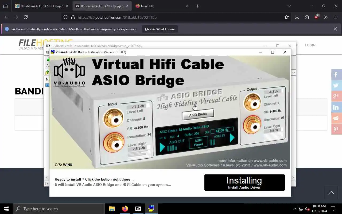
Task: Click 7-Zip horizontal scrollbar left arrow
Action: [47, 177]
